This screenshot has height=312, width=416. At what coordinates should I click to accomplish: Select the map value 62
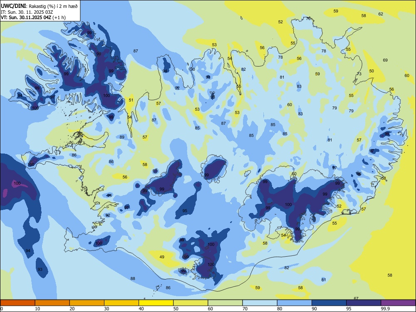pos(381,14)
